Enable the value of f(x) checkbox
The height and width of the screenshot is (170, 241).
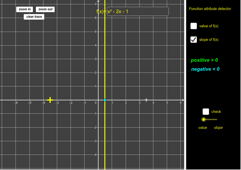pyautogui.click(x=193, y=26)
